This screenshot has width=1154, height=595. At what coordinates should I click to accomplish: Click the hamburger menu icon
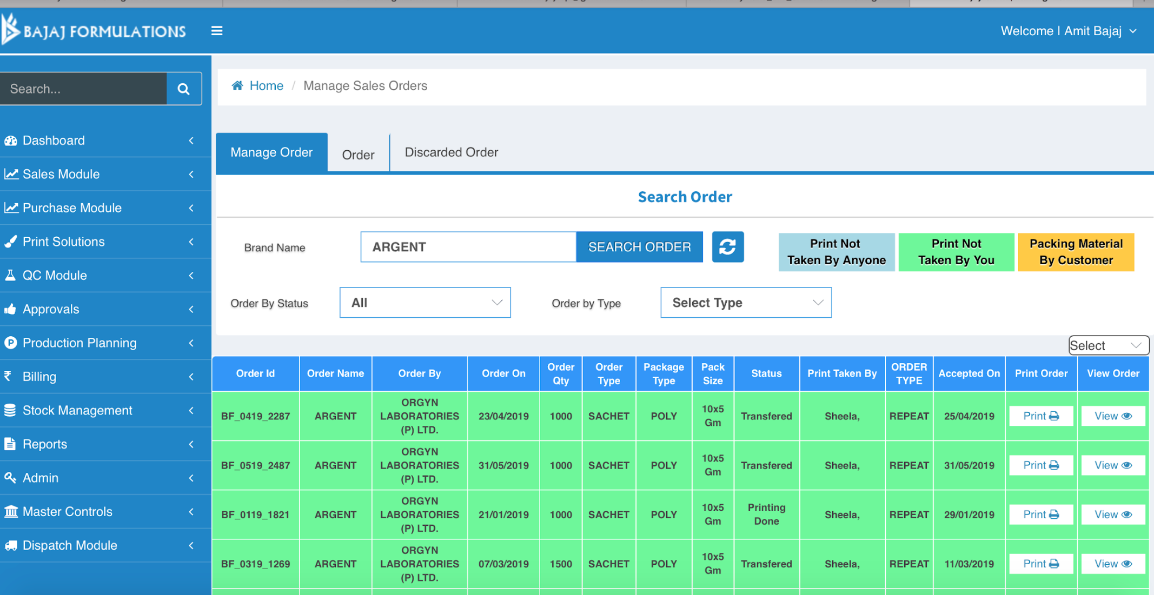(217, 31)
